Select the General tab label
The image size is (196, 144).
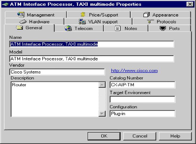(x=34, y=28)
